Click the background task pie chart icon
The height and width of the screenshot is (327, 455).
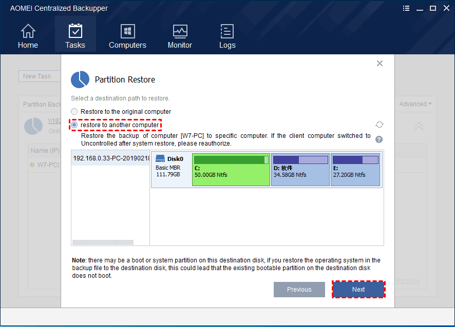tap(33, 126)
